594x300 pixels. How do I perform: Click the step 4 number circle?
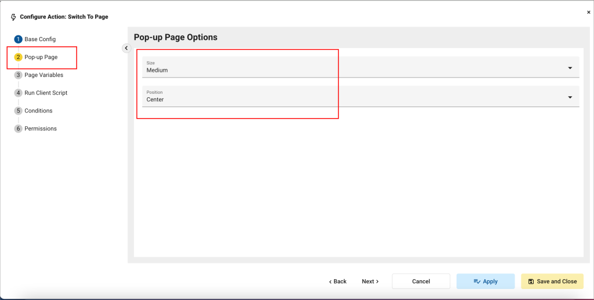click(19, 93)
